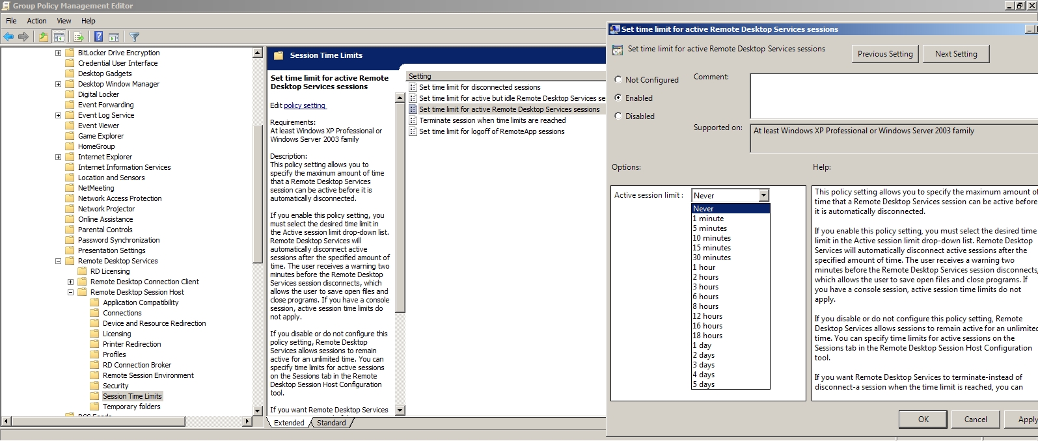
Task: Select the Not Configured radio button
Action: (x=618, y=79)
